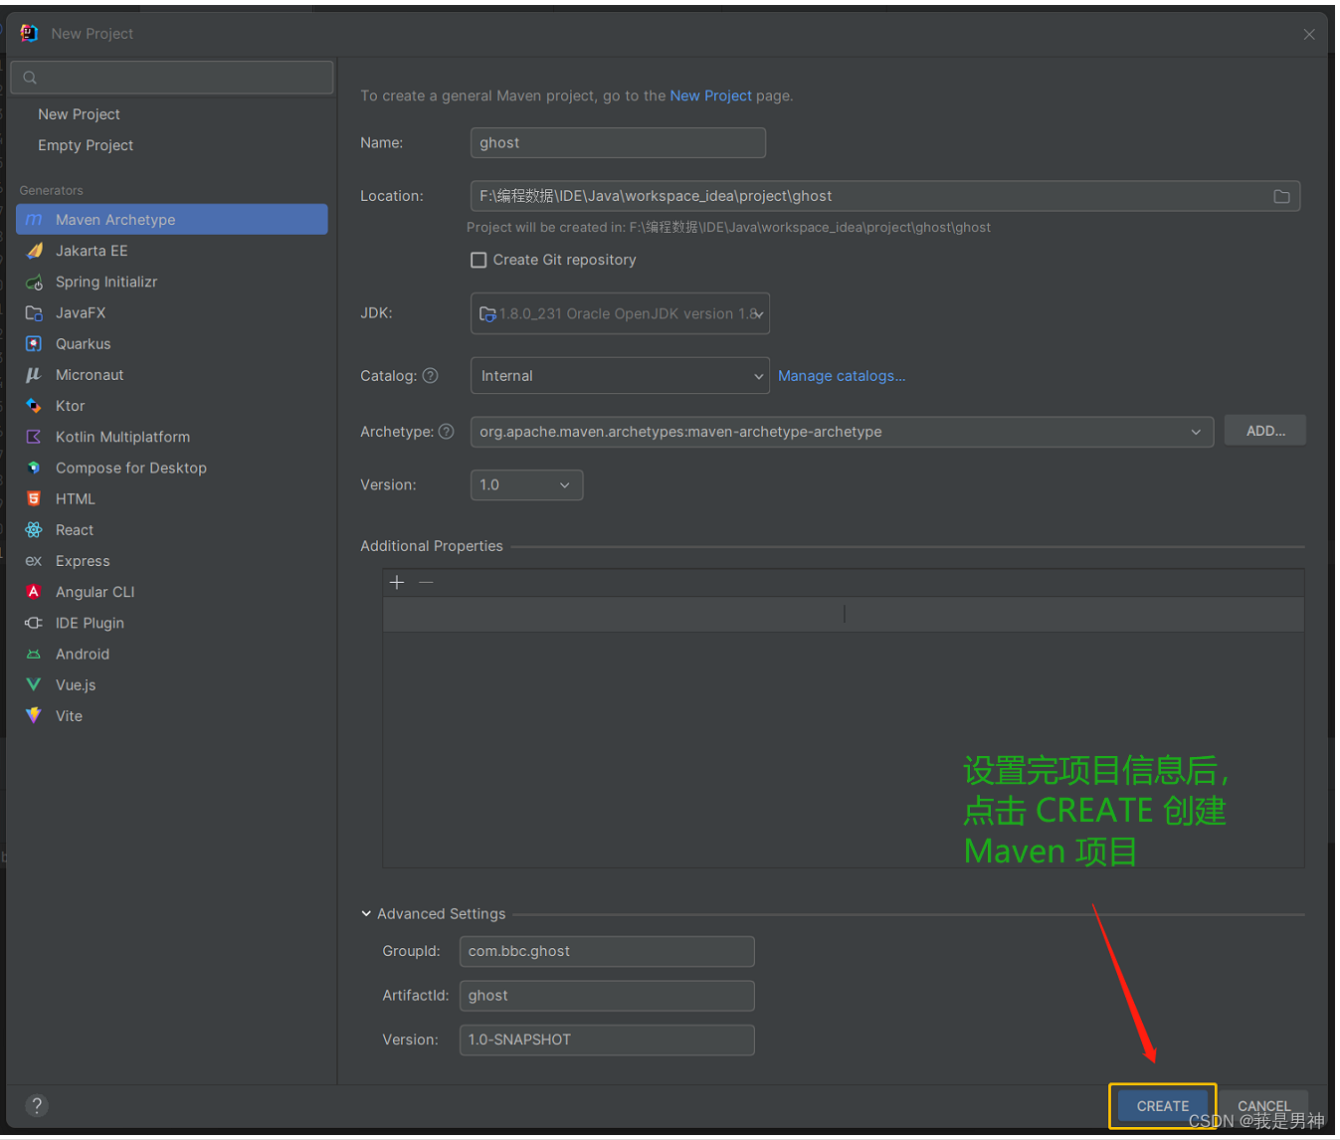This screenshot has width=1340, height=1140.
Task: Click the Vue.js icon
Action: pyautogui.click(x=34, y=684)
